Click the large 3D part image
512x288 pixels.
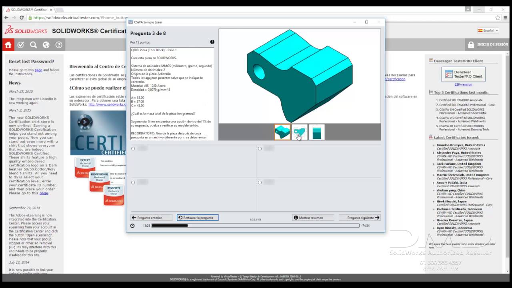300,76
